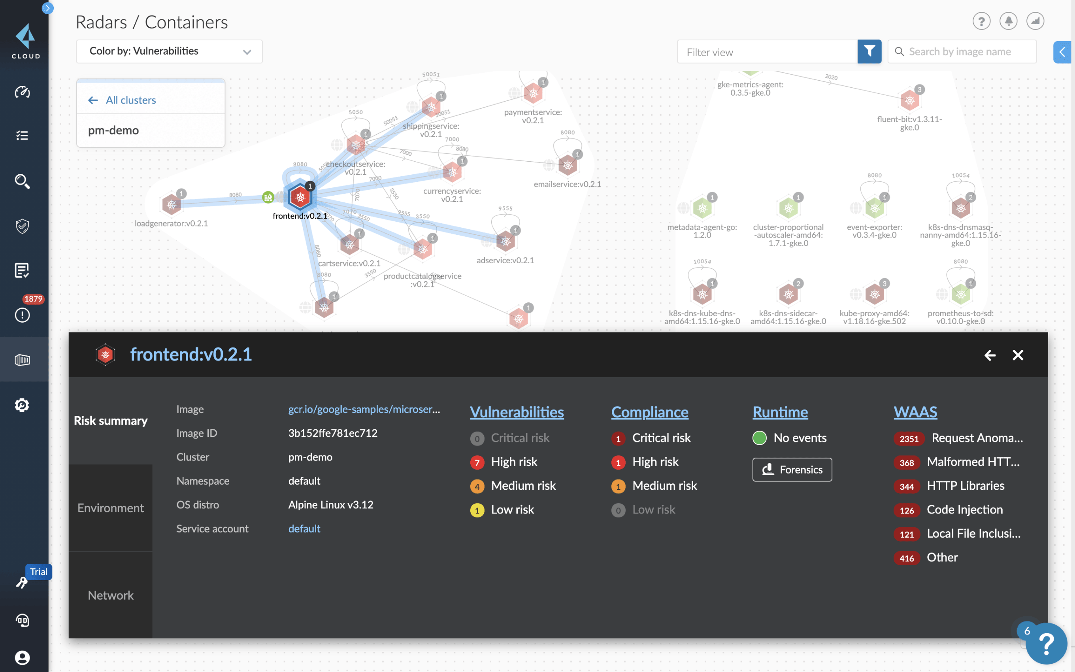The width and height of the screenshot is (1075, 672).
Task: Open the Vulnerabilities section for frontend:v0.2.1
Action: click(517, 412)
